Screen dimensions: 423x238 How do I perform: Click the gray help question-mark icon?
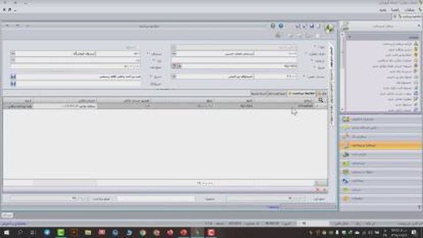[273, 26]
